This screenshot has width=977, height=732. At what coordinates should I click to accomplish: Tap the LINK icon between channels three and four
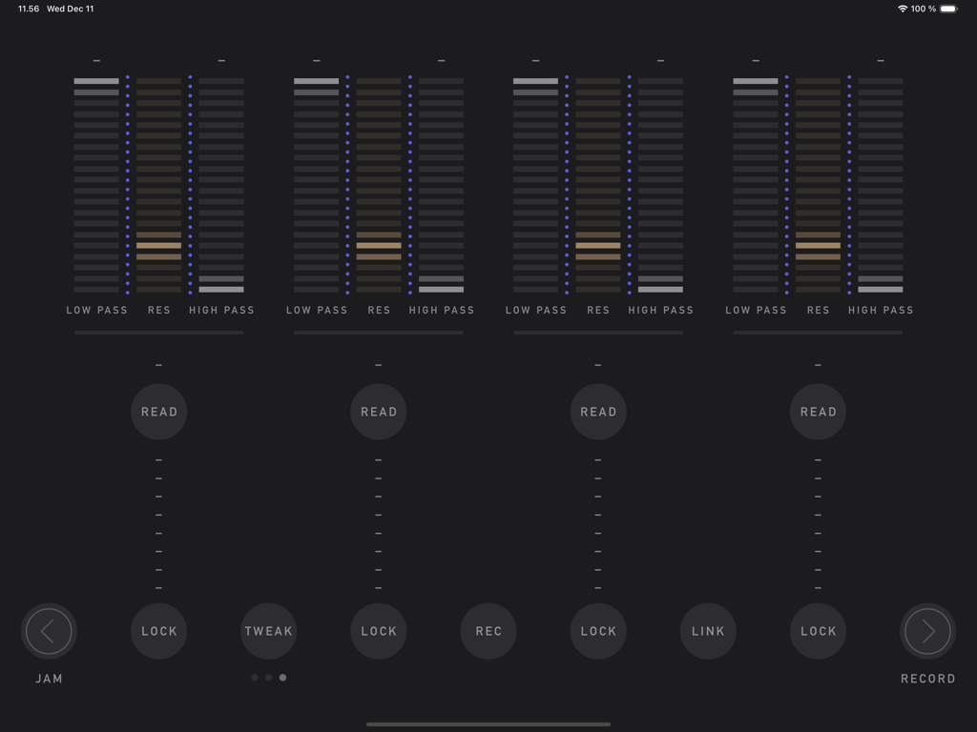coord(708,631)
